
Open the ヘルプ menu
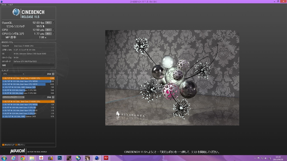click(x=10, y=5)
